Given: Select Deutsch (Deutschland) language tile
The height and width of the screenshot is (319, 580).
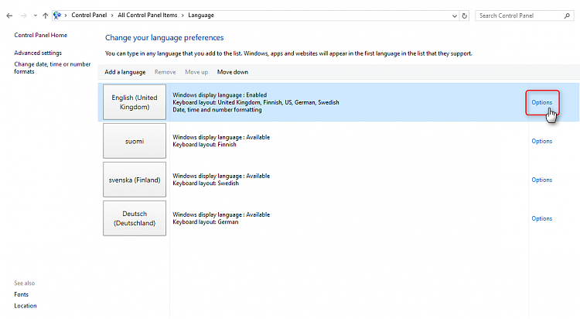Looking at the screenshot, I should (x=135, y=218).
